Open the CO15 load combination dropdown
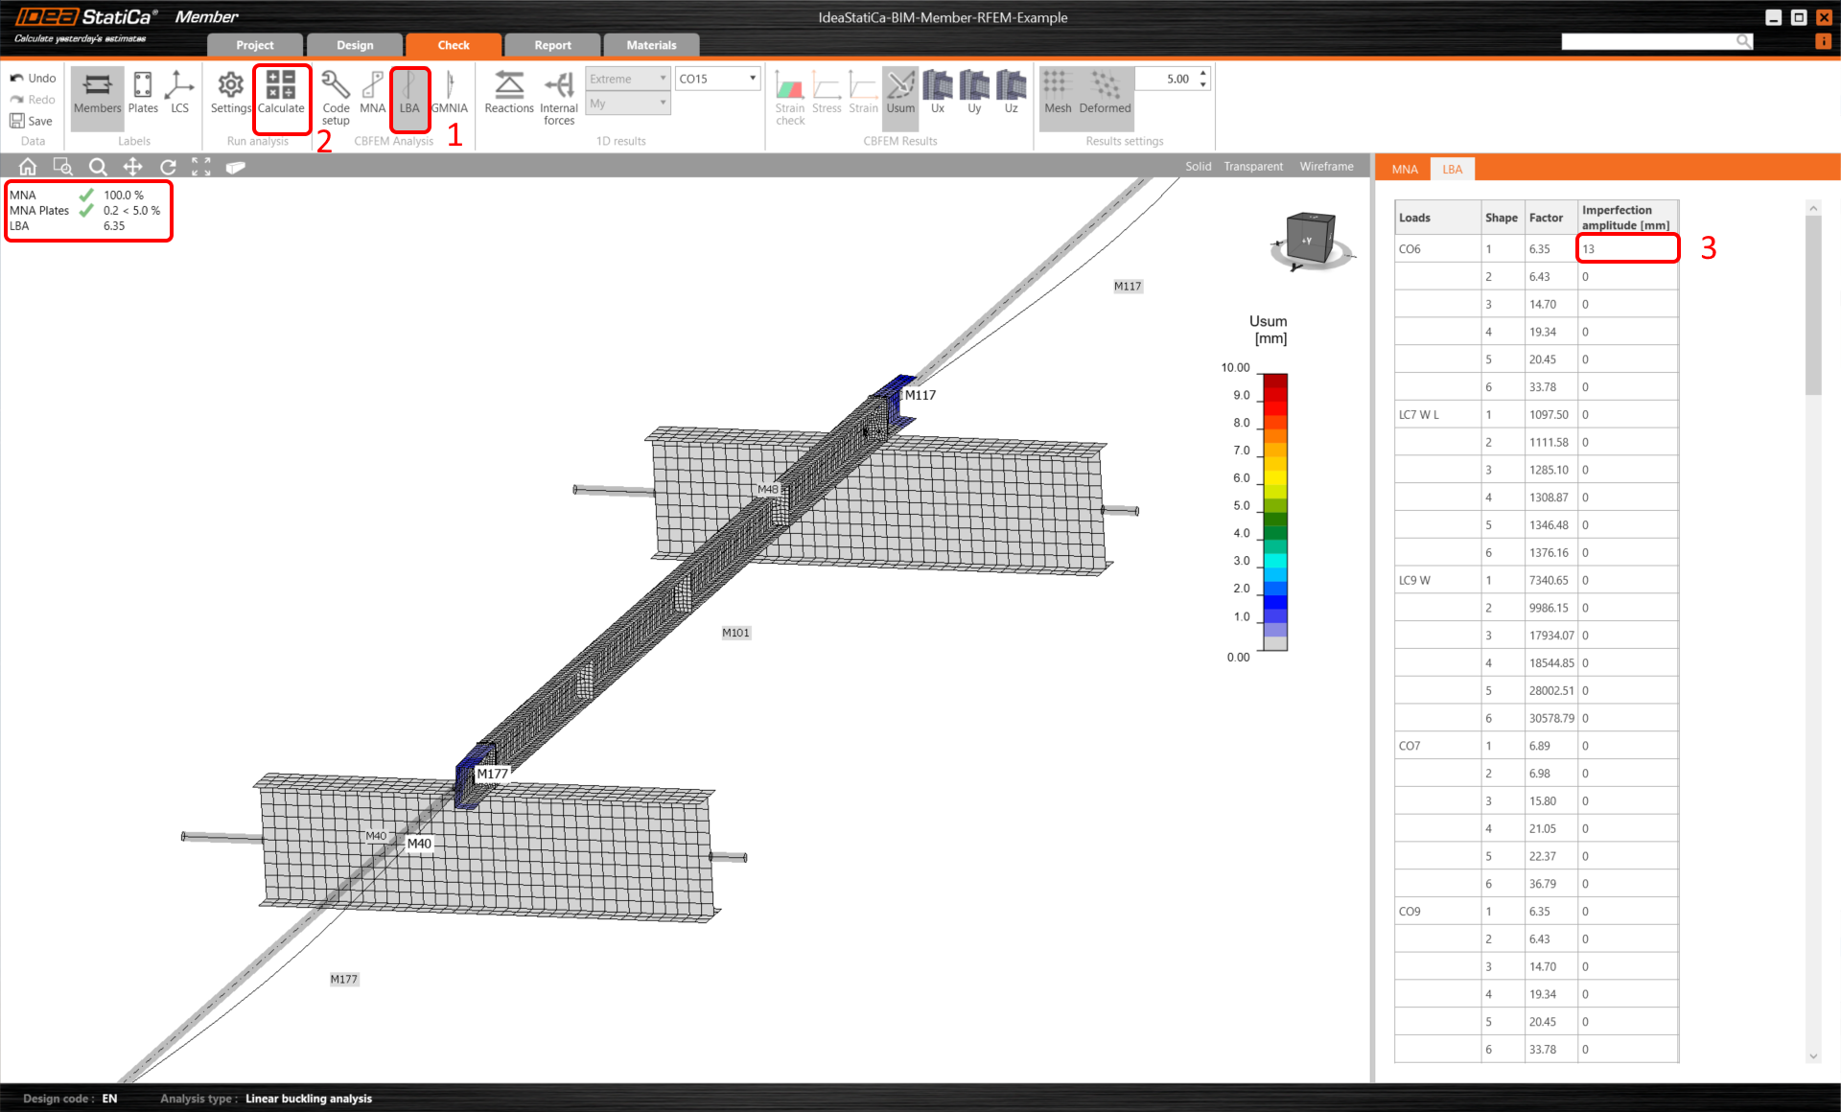This screenshot has width=1841, height=1112. pyautogui.click(x=716, y=78)
